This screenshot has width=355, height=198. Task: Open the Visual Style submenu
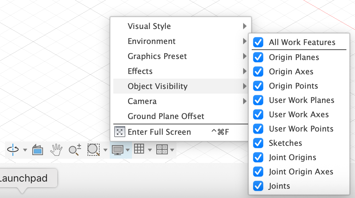tap(181, 26)
